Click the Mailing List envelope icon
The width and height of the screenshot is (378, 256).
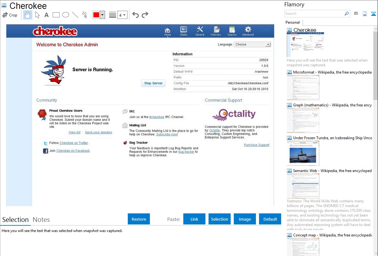pos(125,125)
